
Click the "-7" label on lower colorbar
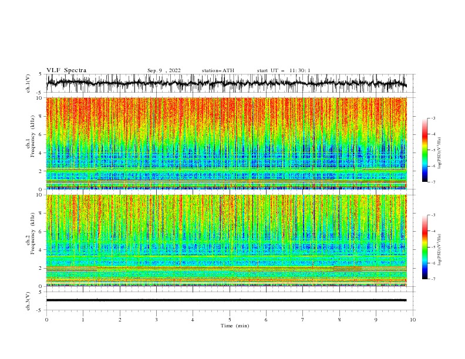(x=433, y=279)
